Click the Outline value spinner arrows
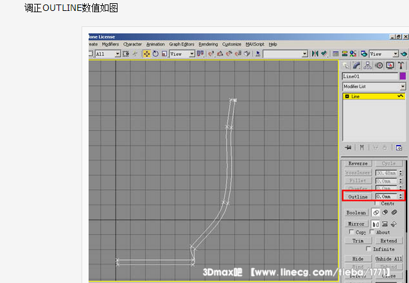Viewport: 409px width, 283px height. click(x=401, y=196)
